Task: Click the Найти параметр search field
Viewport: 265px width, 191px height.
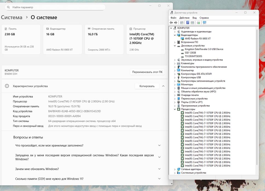Action: (x=55, y=7)
